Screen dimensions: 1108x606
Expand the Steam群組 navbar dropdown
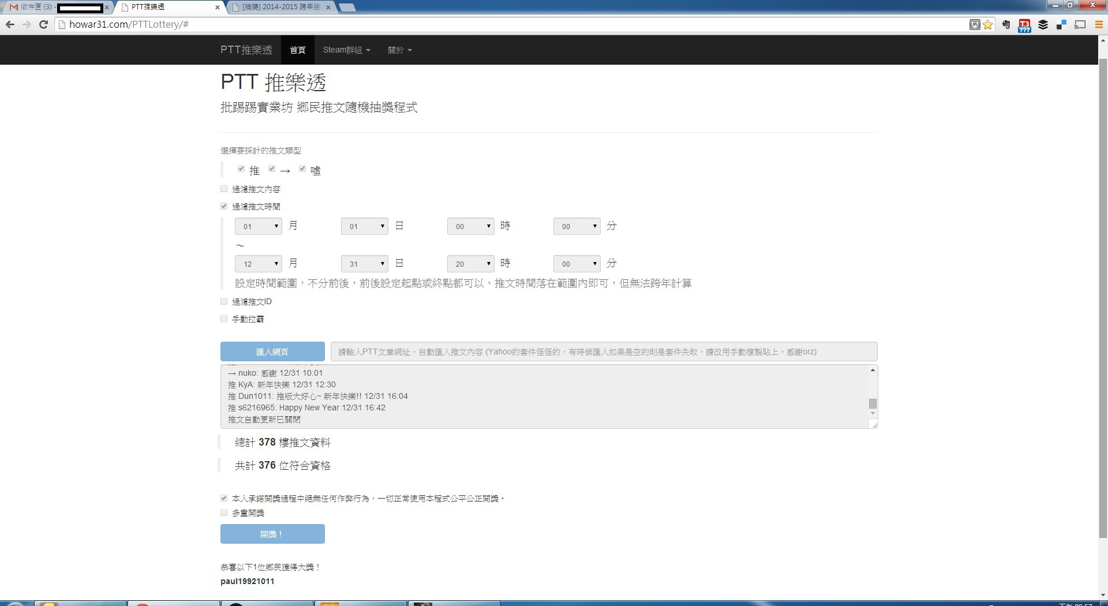346,50
